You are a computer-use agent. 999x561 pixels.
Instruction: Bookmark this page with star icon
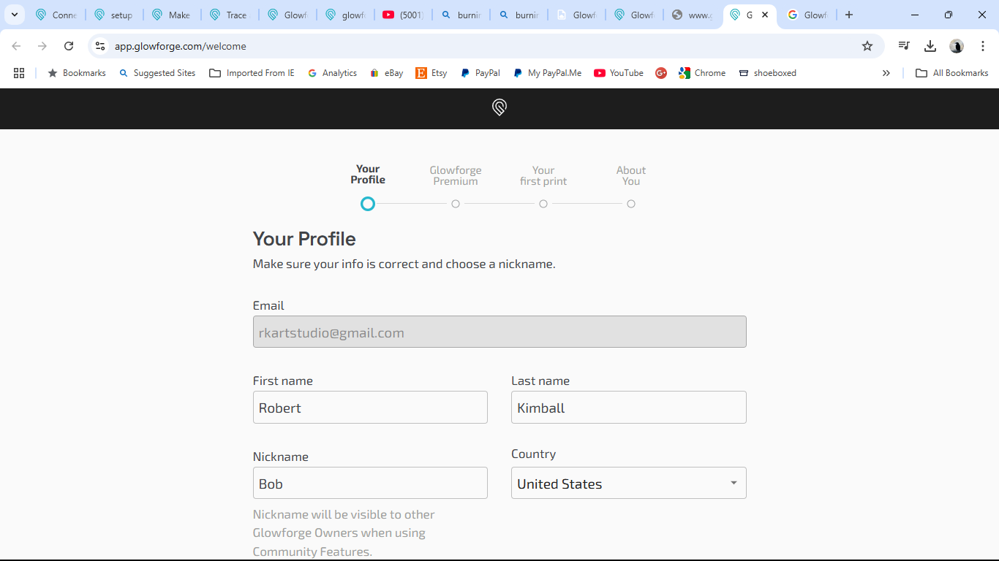(867, 46)
